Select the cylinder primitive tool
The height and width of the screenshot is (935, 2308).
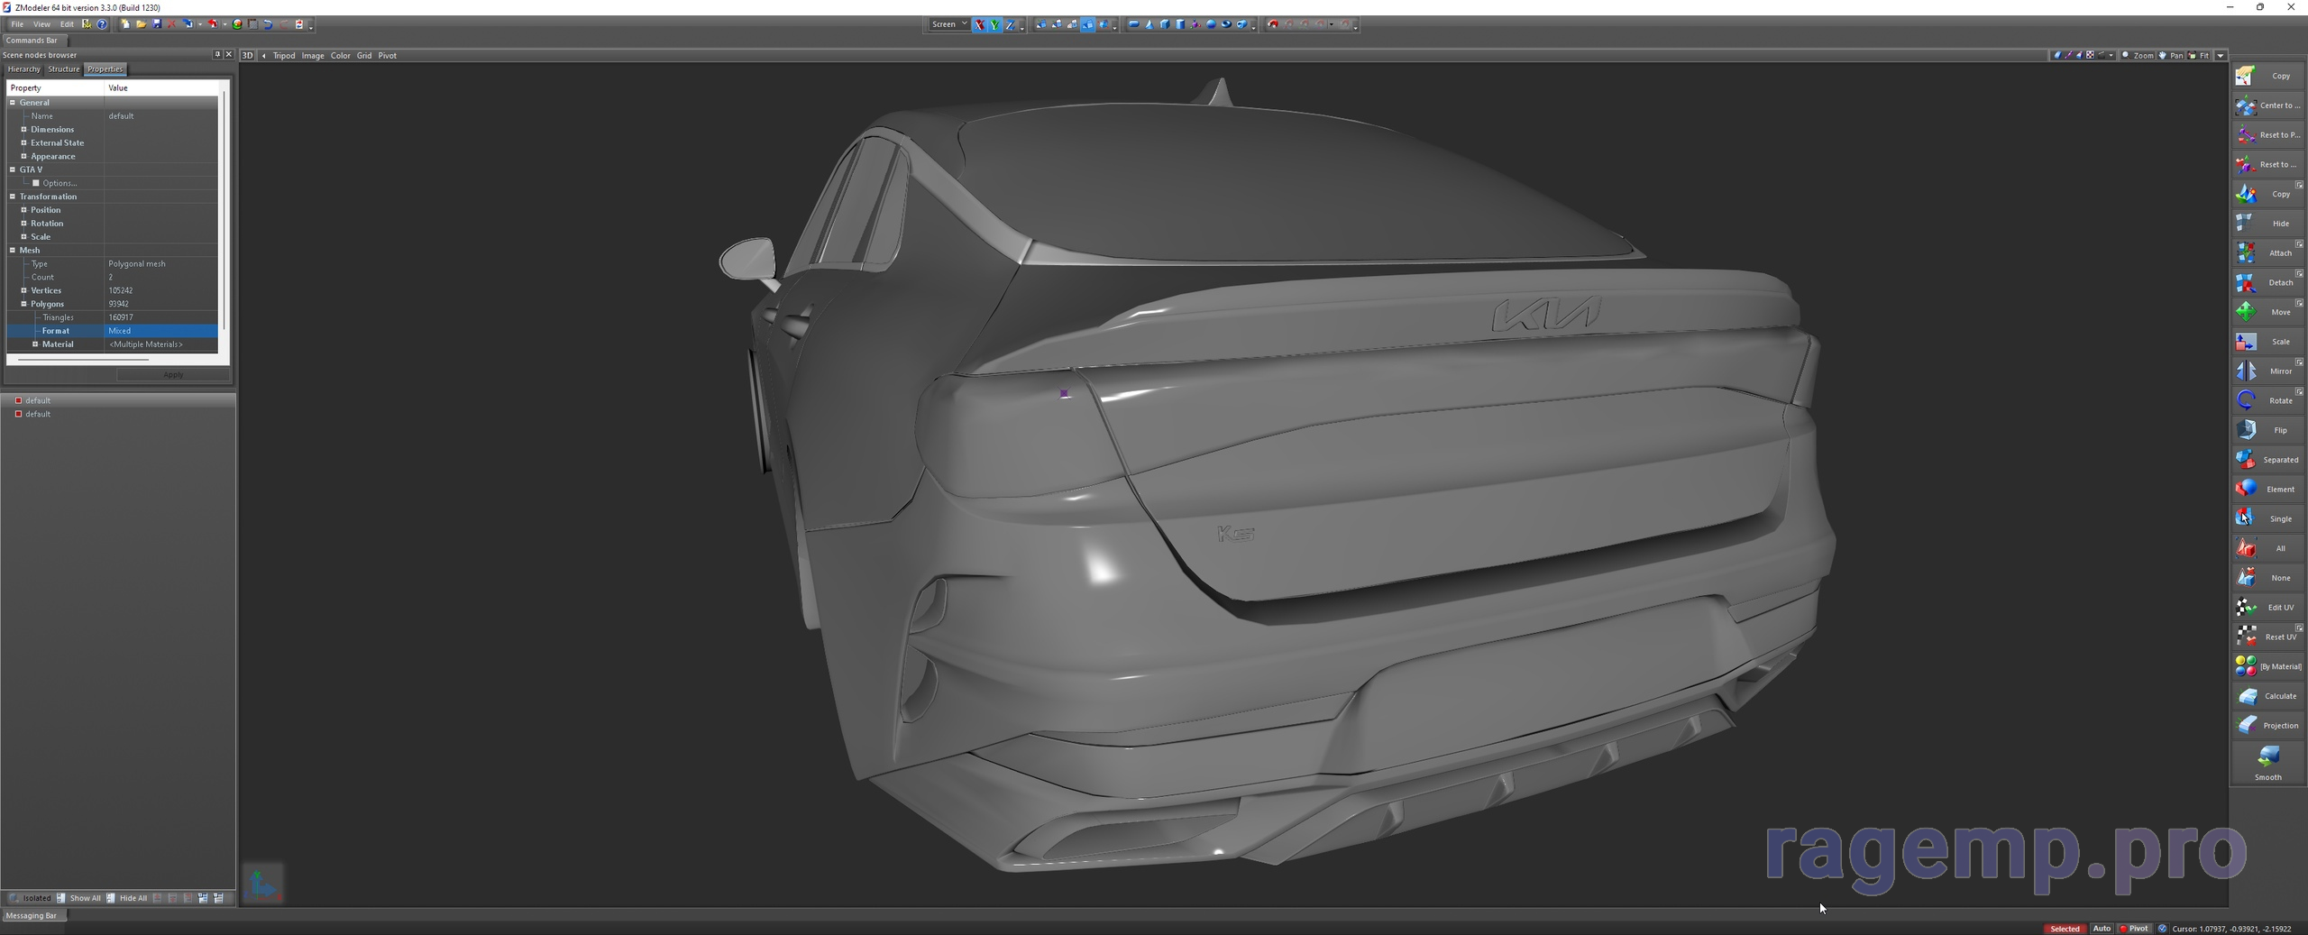tap(1180, 24)
